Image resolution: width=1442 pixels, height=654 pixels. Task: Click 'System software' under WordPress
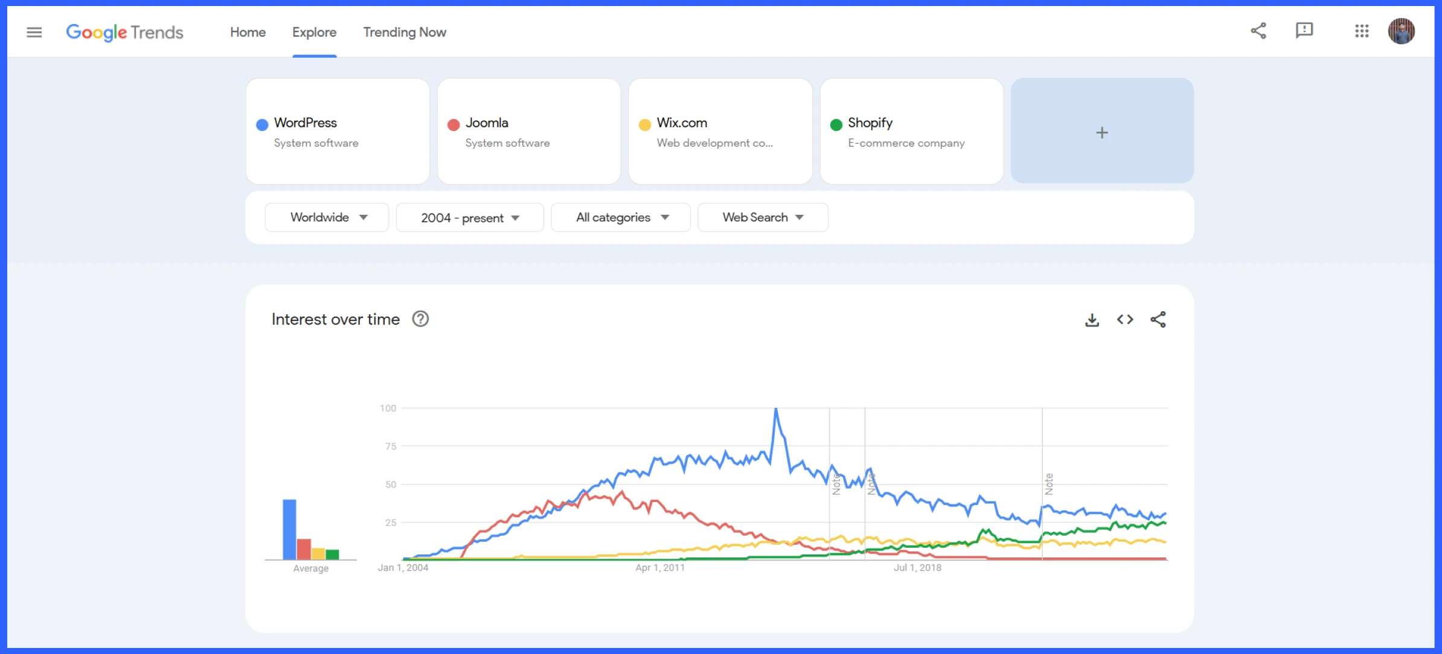[316, 143]
